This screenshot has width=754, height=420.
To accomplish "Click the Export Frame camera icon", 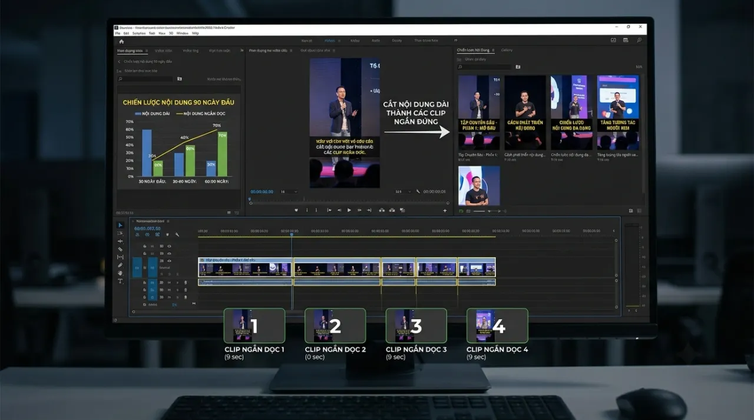I will (402, 210).
